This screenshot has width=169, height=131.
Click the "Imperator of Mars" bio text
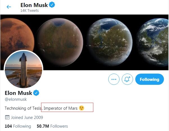pyautogui.click(x=60, y=108)
